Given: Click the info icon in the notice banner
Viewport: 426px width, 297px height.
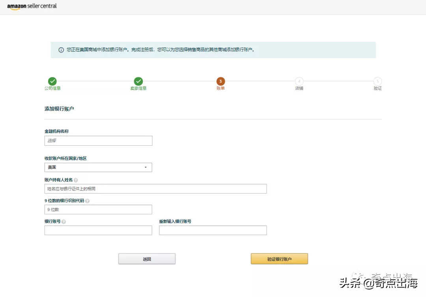Looking at the screenshot, I should point(61,50).
